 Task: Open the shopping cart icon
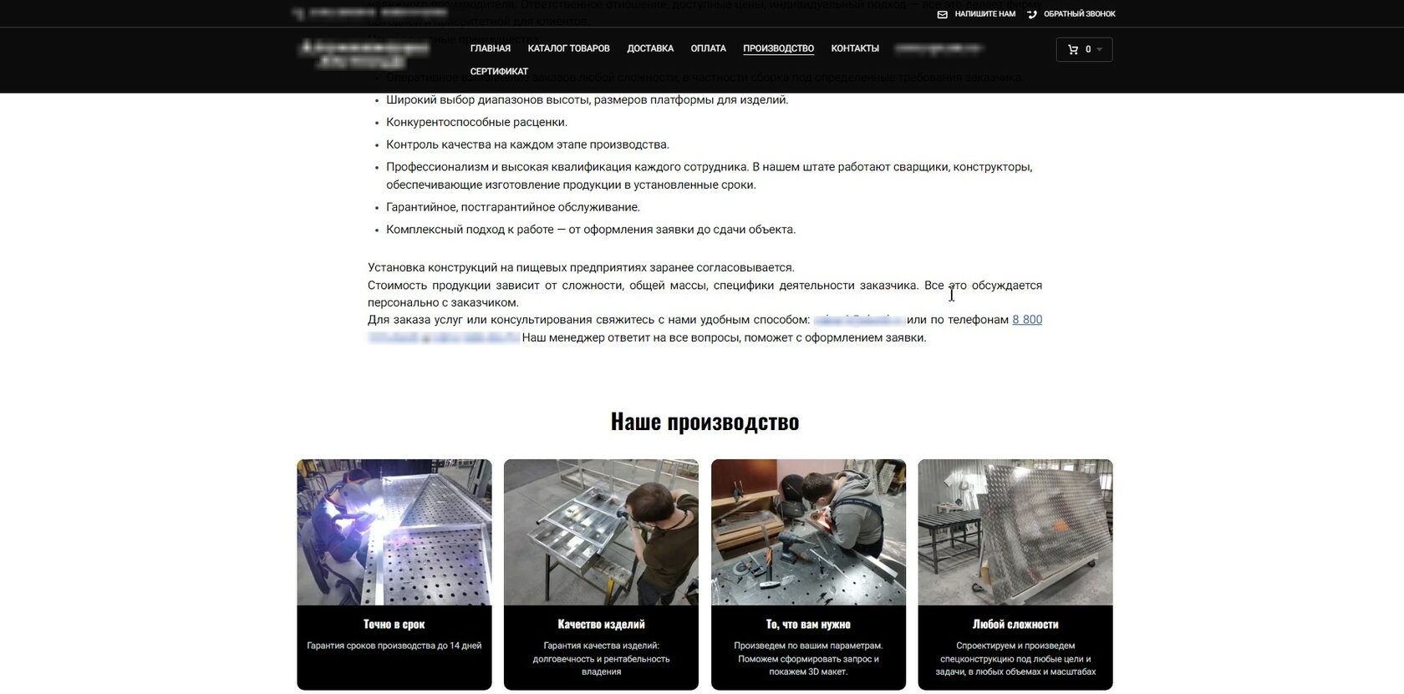pos(1073,49)
